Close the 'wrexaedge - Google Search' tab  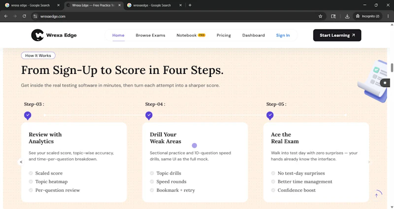coord(180,5)
